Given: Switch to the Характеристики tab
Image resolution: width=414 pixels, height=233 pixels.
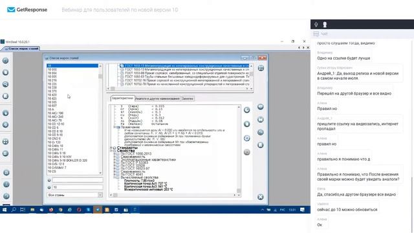Looking at the screenshot, I should point(122,98).
